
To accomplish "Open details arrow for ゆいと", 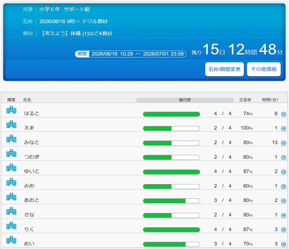I will [x=284, y=172].
